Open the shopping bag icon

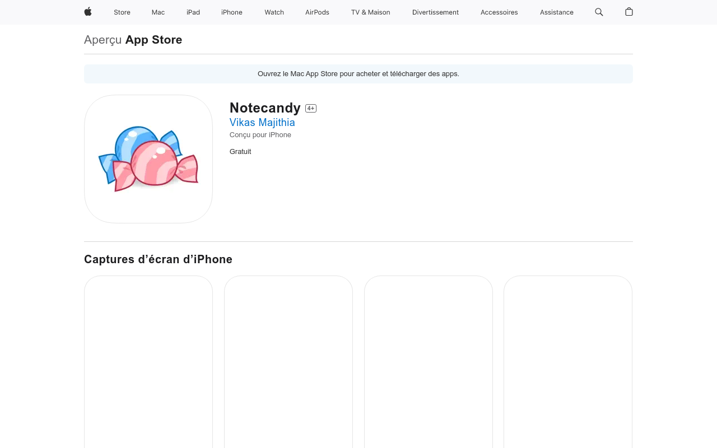click(629, 12)
